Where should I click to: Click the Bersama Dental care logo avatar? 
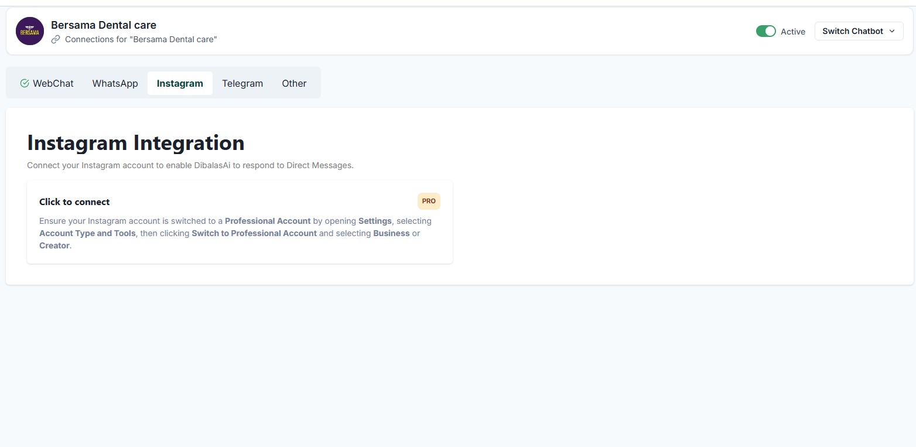(x=30, y=31)
